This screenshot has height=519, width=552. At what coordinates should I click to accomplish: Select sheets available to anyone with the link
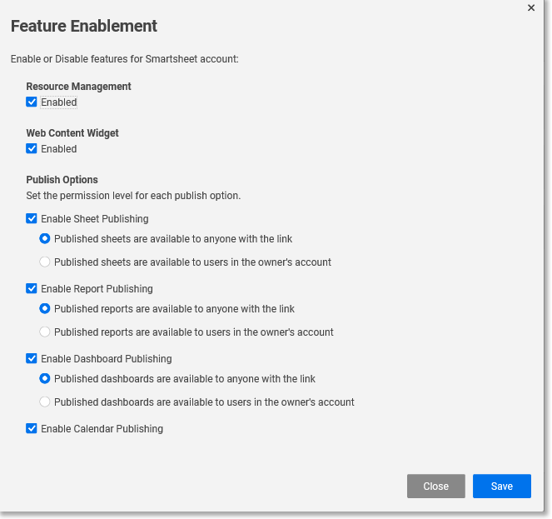(46, 239)
